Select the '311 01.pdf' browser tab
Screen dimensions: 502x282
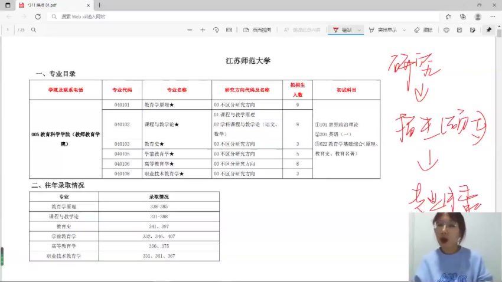click(x=54, y=5)
